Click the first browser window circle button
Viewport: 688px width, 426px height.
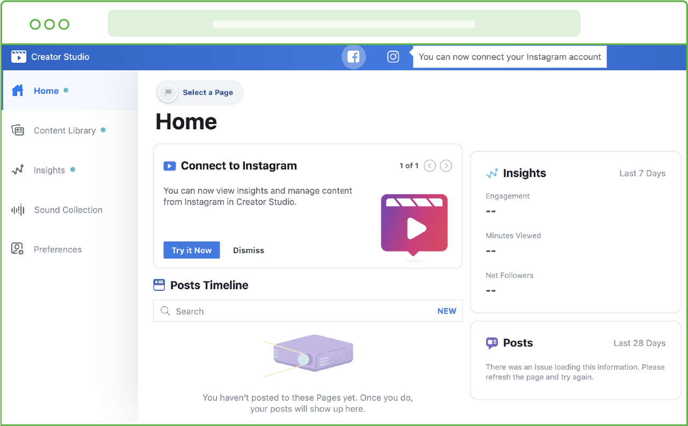point(35,24)
